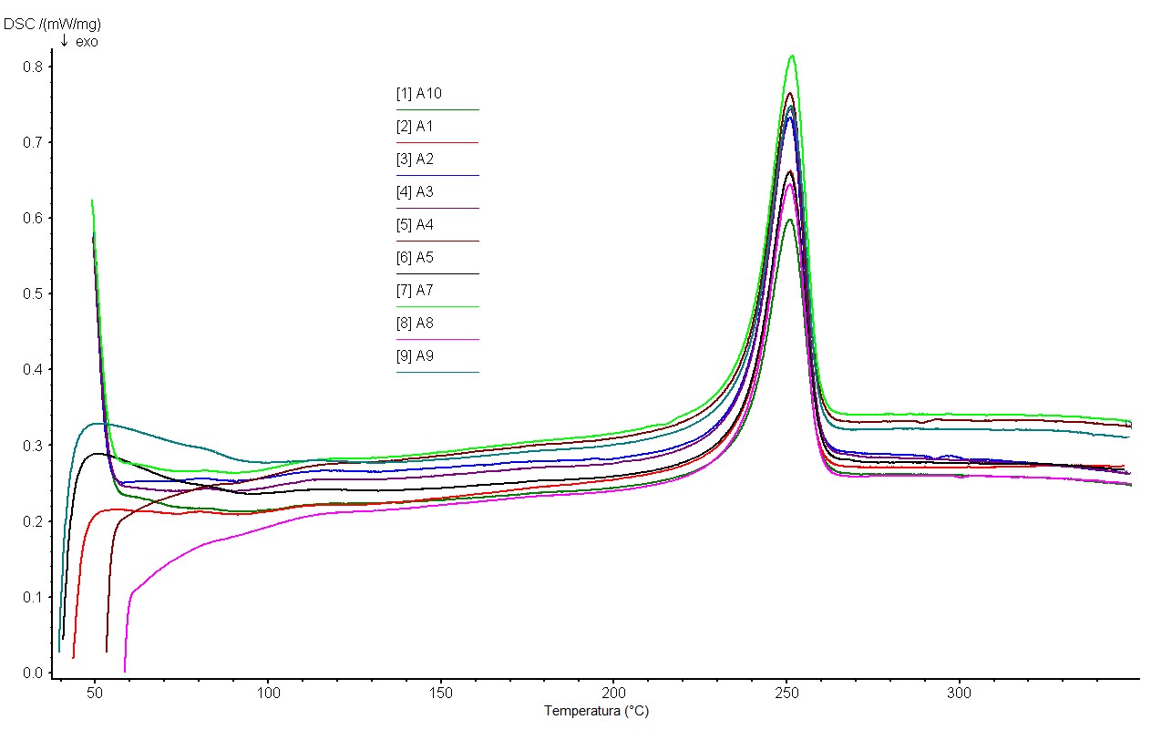The width and height of the screenshot is (1151, 730).
Task: Click the top of the bright green peak
Action: coord(792,56)
